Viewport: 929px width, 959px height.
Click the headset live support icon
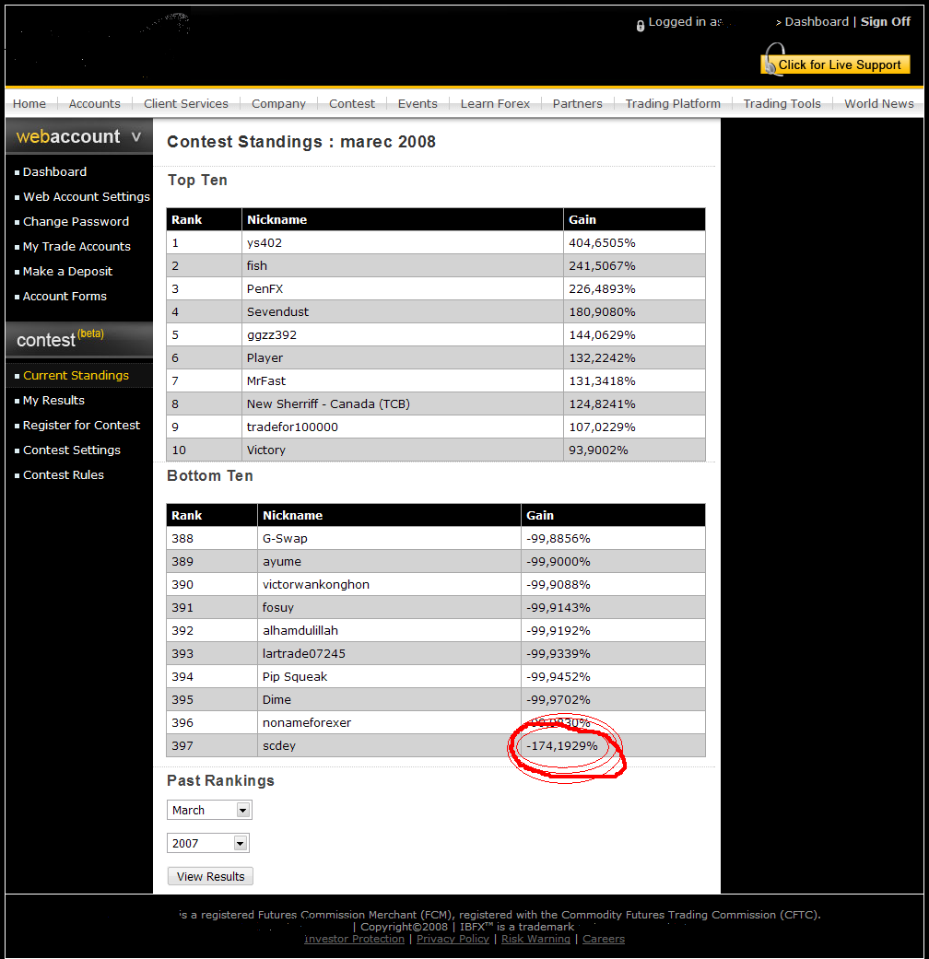[x=773, y=59]
